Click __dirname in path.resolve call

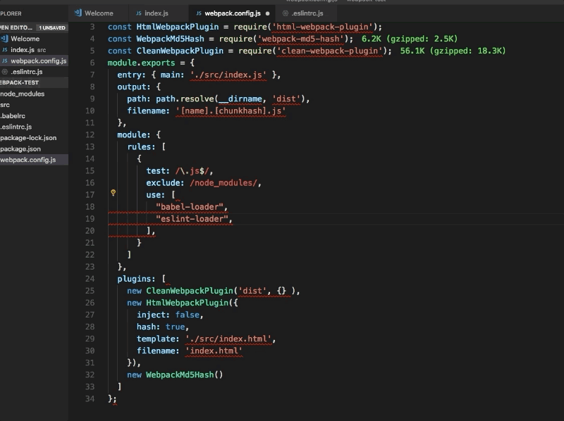240,99
